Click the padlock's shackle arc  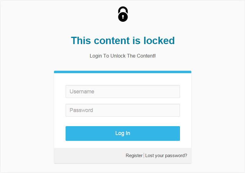[123, 9]
